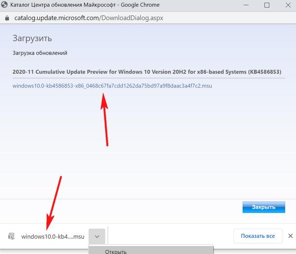The height and width of the screenshot is (254, 296).
Task: Click Показать все in the downloads bar
Action: pos(258,236)
